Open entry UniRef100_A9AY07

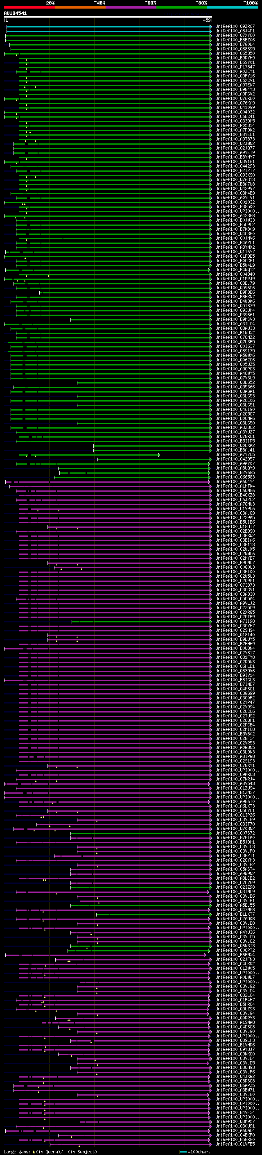tap(235, 464)
